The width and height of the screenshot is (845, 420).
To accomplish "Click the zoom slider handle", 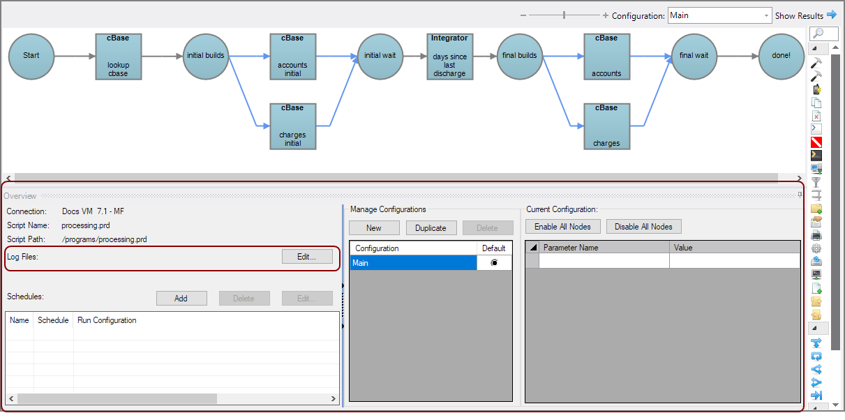I will click(x=564, y=15).
